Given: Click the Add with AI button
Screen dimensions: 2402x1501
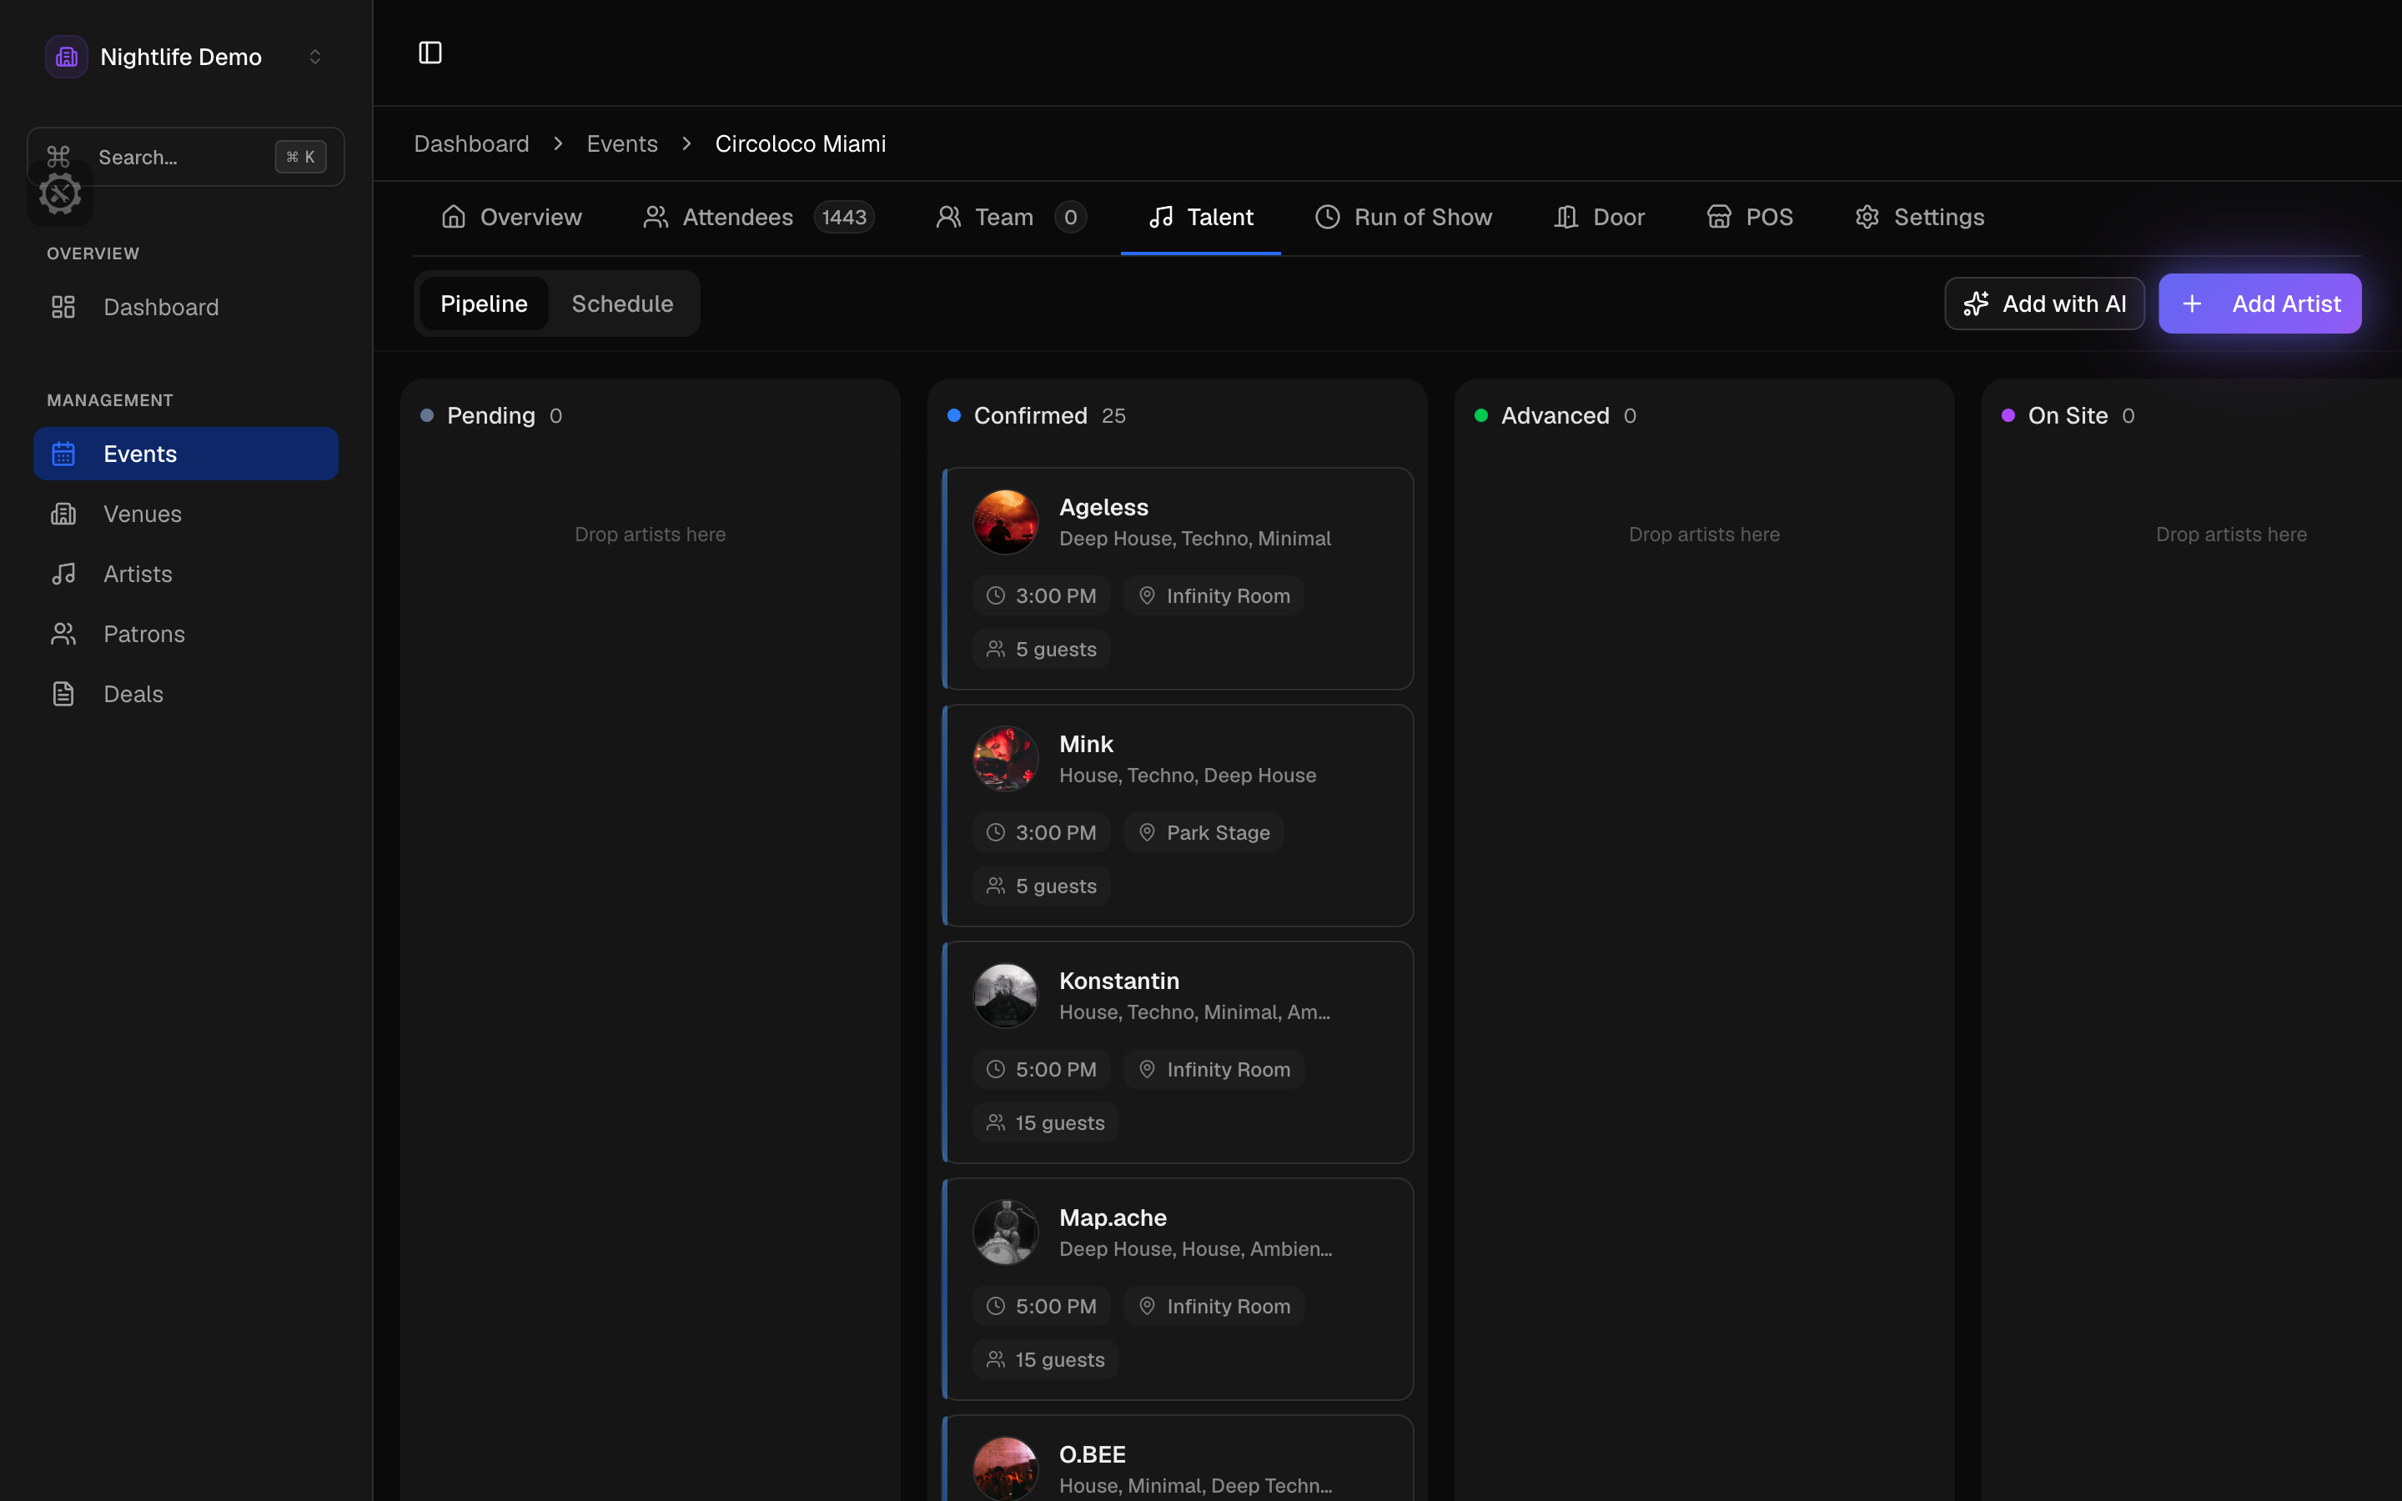Looking at the screenshot, I should click(x=2045, y=304).
